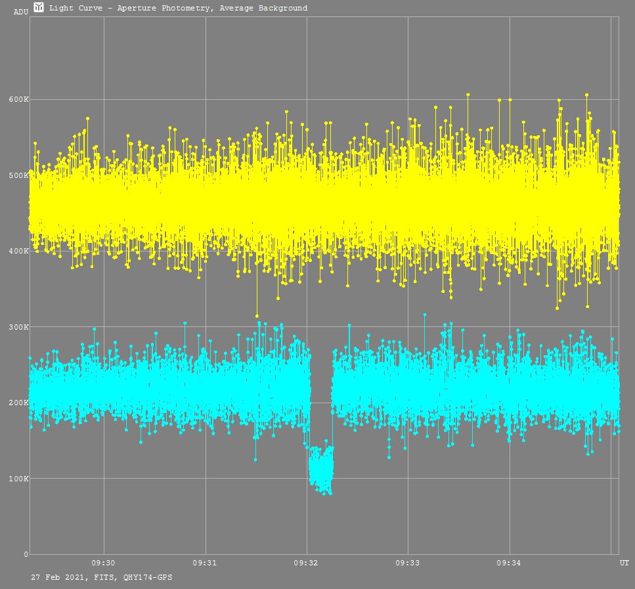
Task: Click the ADU axis label
Action: 20,12
